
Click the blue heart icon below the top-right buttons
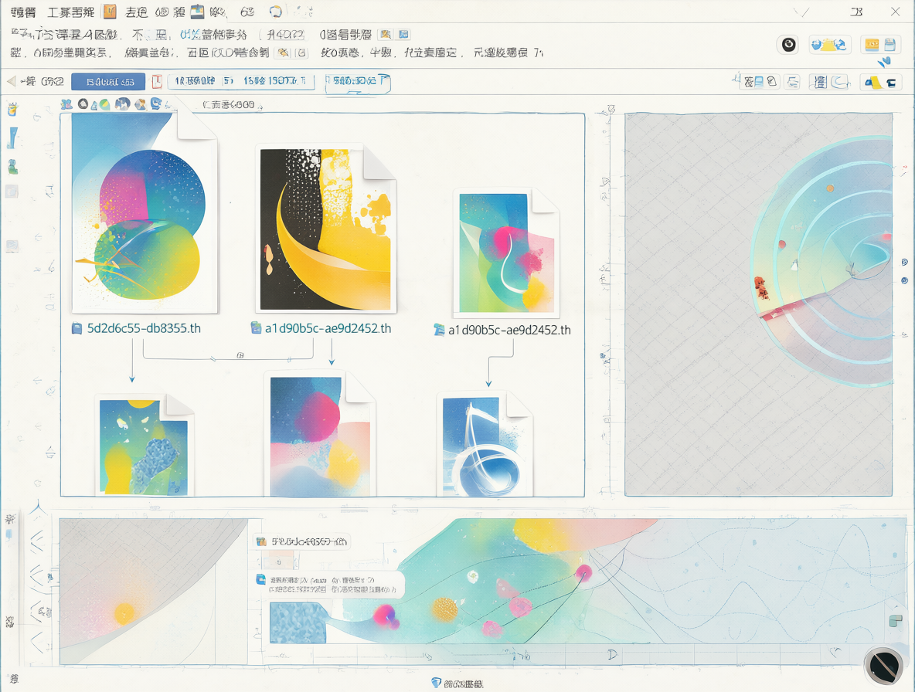tap(885, 61)
